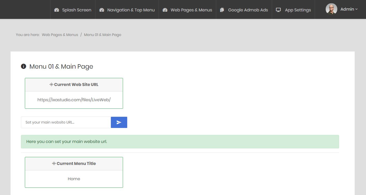Click the App Settings monitor icon
The height and width of the screenshot is (195, 366).
tap(278, 10)
